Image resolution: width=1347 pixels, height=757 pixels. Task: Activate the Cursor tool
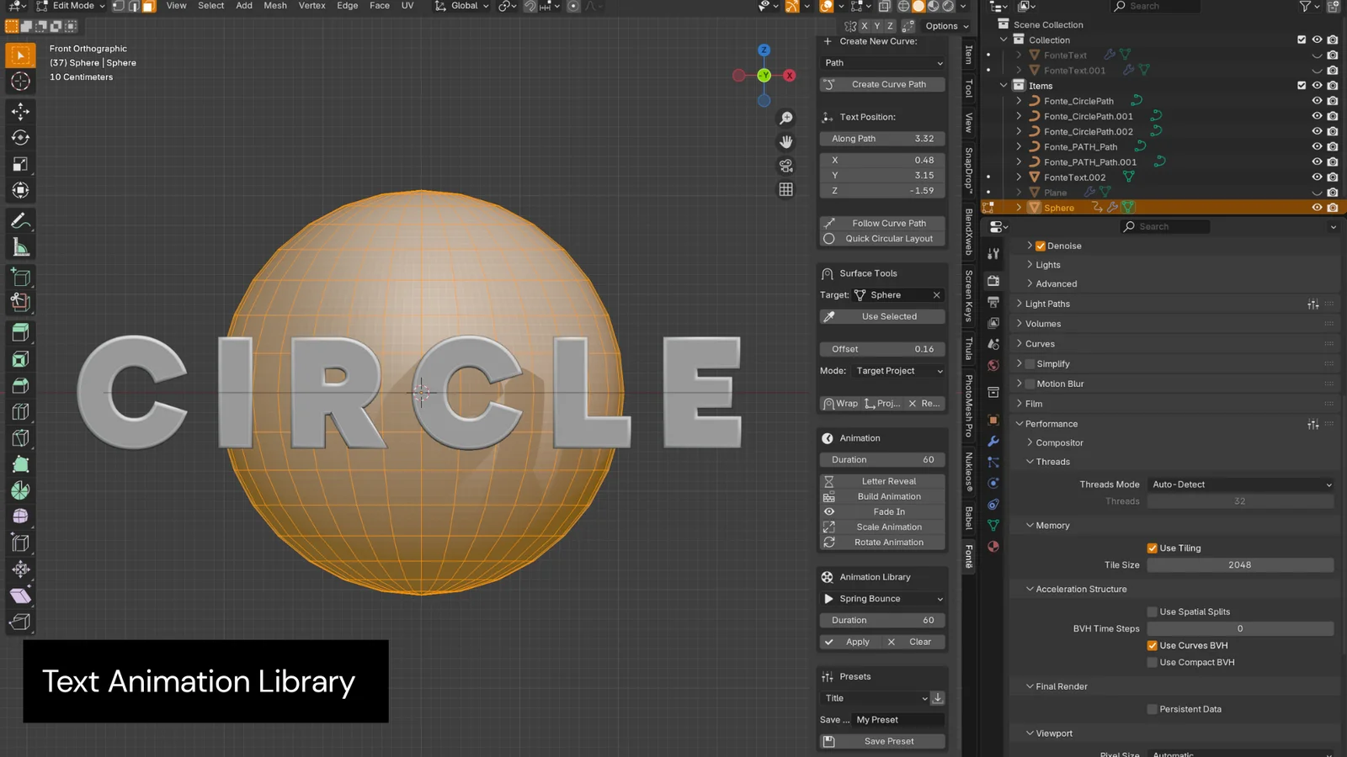tap(20, 82)
